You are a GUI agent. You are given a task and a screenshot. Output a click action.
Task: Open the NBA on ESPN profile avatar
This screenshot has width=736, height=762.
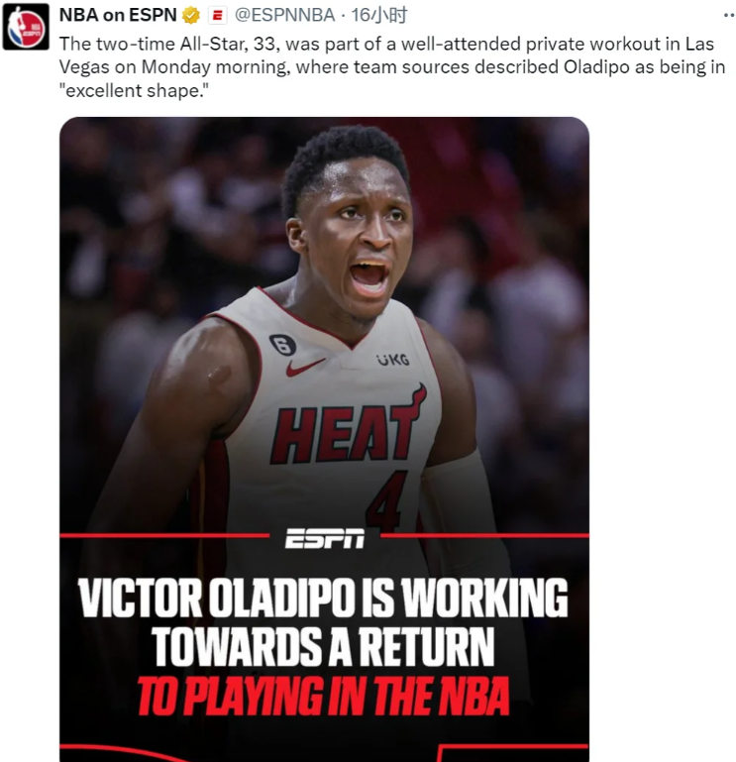(26, 27)
